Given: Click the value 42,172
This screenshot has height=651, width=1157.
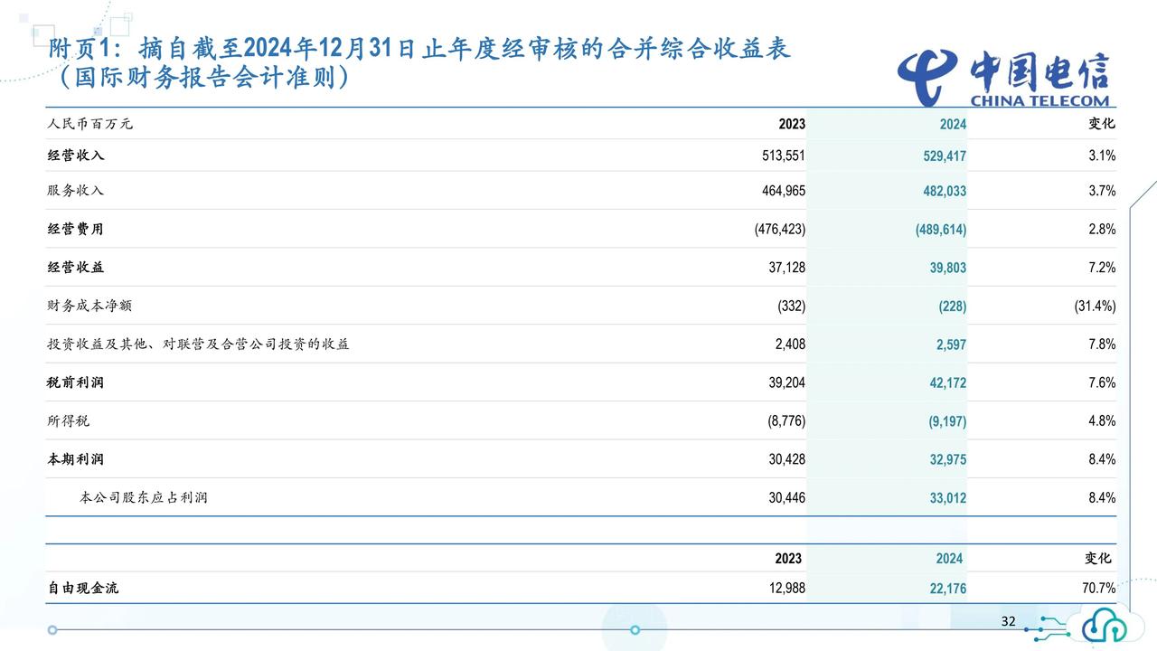Looking at the screenshot, I should pos(948,383).
